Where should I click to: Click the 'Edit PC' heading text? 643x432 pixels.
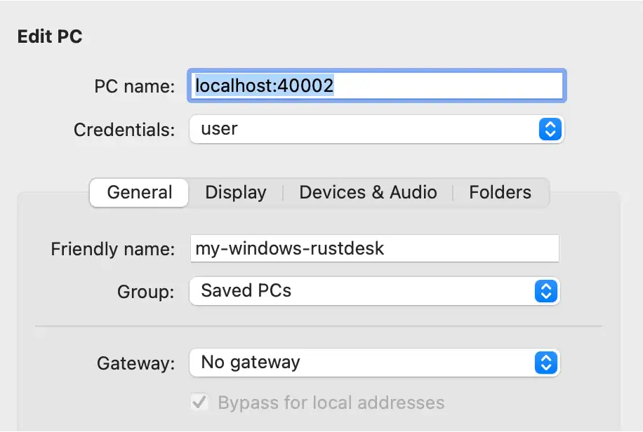click(x=50, y=36)
